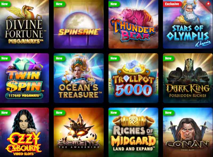
Task: Click the New badge on Elements
Action: [x=60, y=113]
